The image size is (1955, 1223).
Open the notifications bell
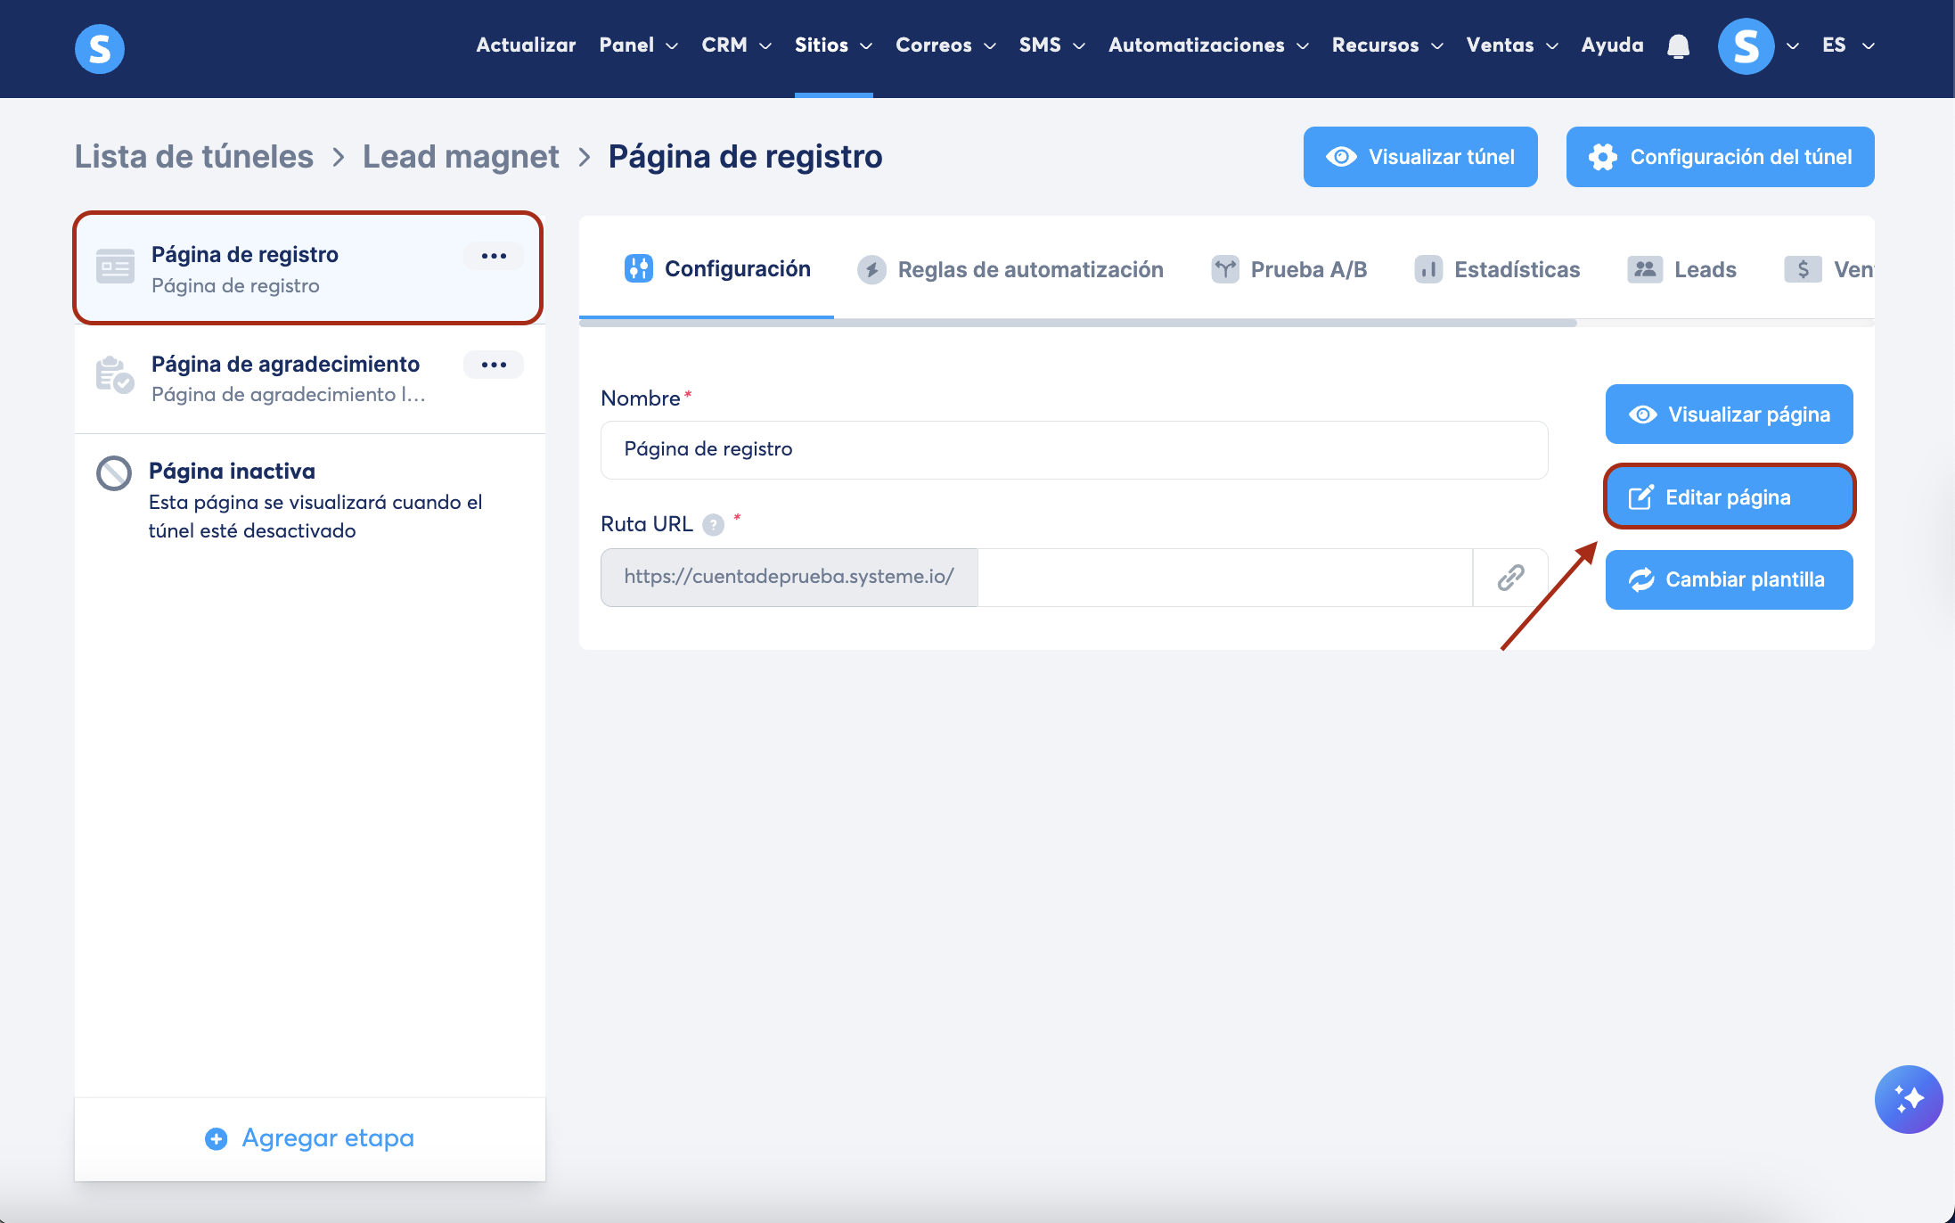tap(1678, 45)
